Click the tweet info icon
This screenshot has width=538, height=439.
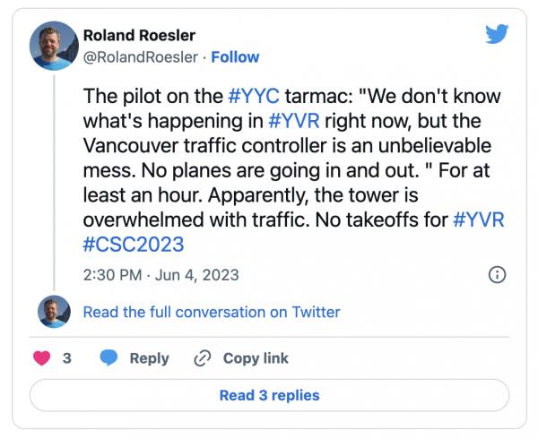tap(498, 275)
